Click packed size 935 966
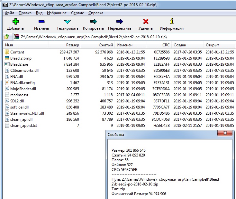The height and width of the screenshot is (199, 236). coord(106,64)
